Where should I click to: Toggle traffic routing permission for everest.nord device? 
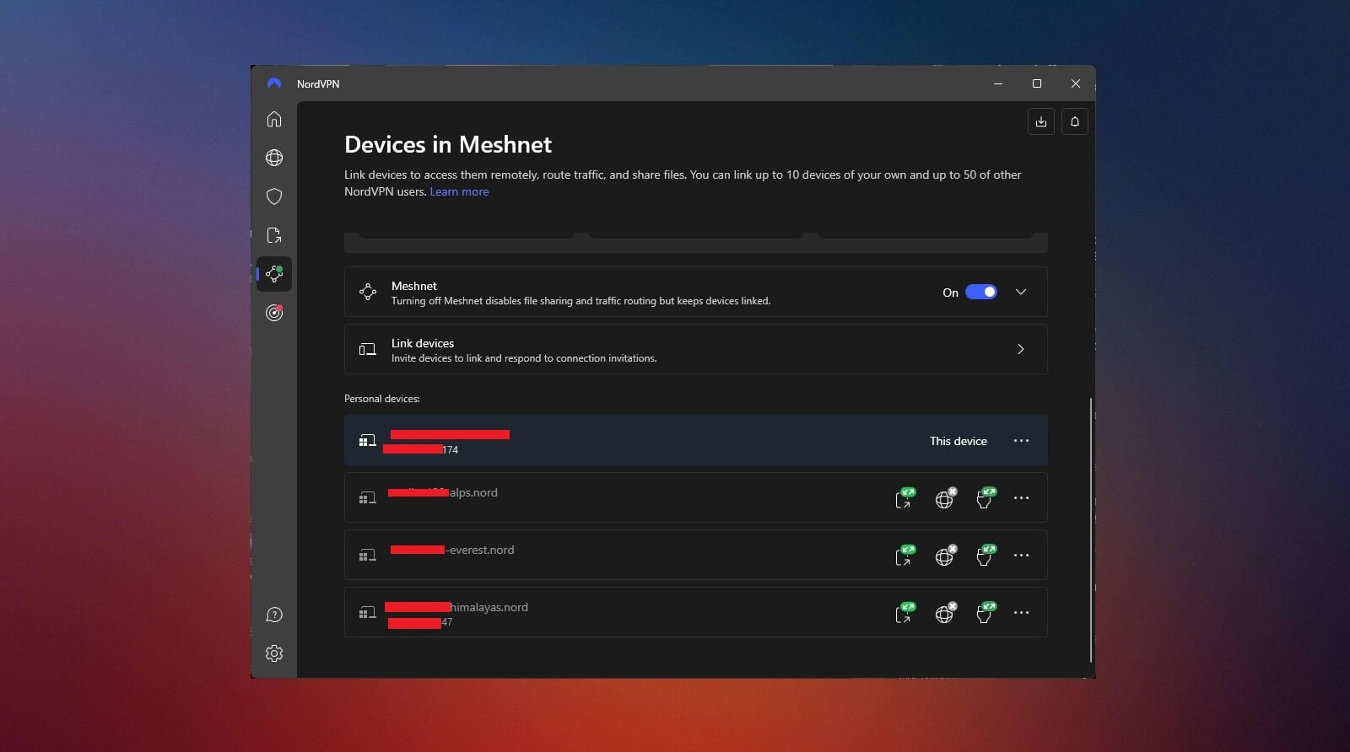point(944,556)
